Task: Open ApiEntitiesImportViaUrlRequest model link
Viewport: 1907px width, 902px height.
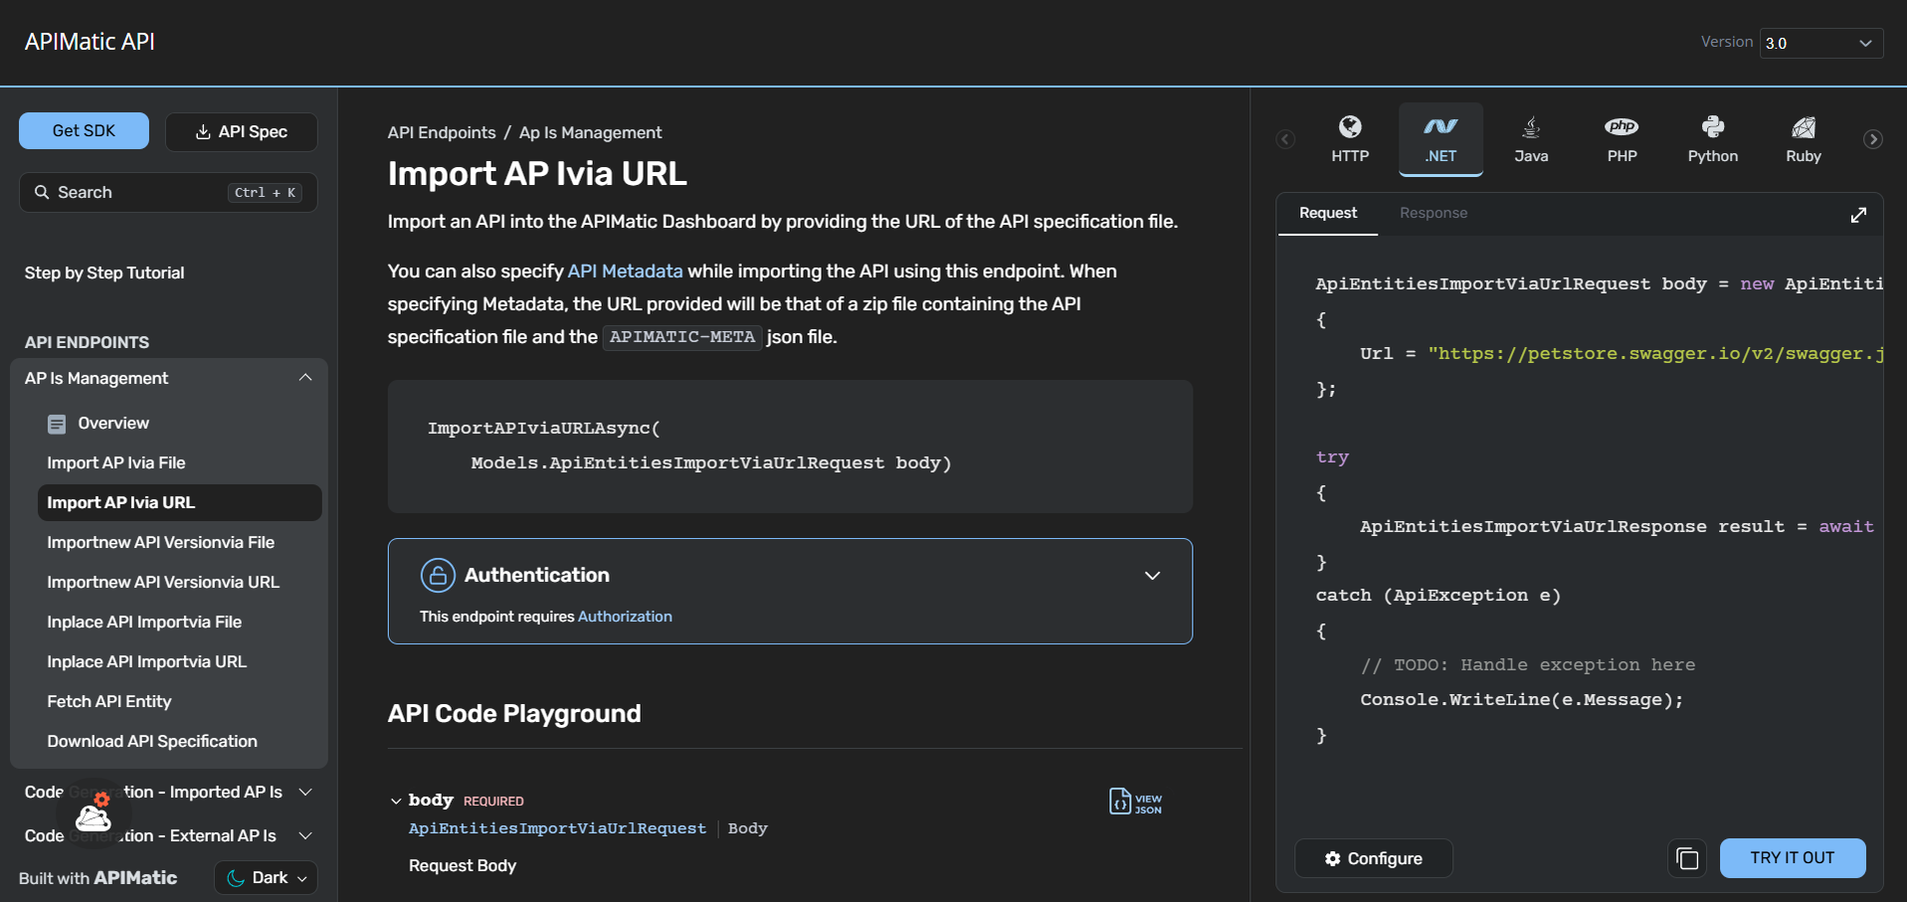Action: pyautogui.click(x=557, y=828)
